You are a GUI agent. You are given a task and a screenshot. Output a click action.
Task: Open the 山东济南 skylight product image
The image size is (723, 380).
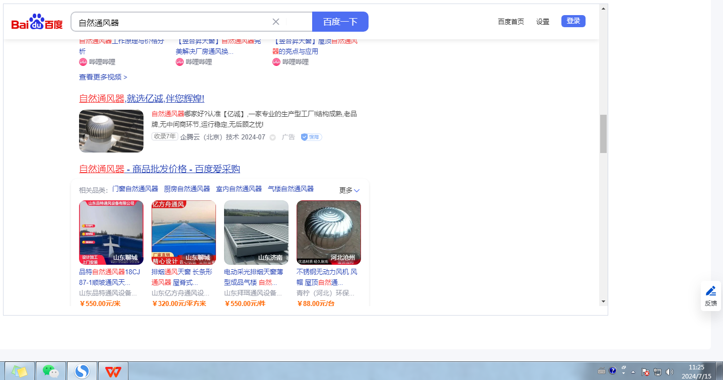tap(256, 233)
